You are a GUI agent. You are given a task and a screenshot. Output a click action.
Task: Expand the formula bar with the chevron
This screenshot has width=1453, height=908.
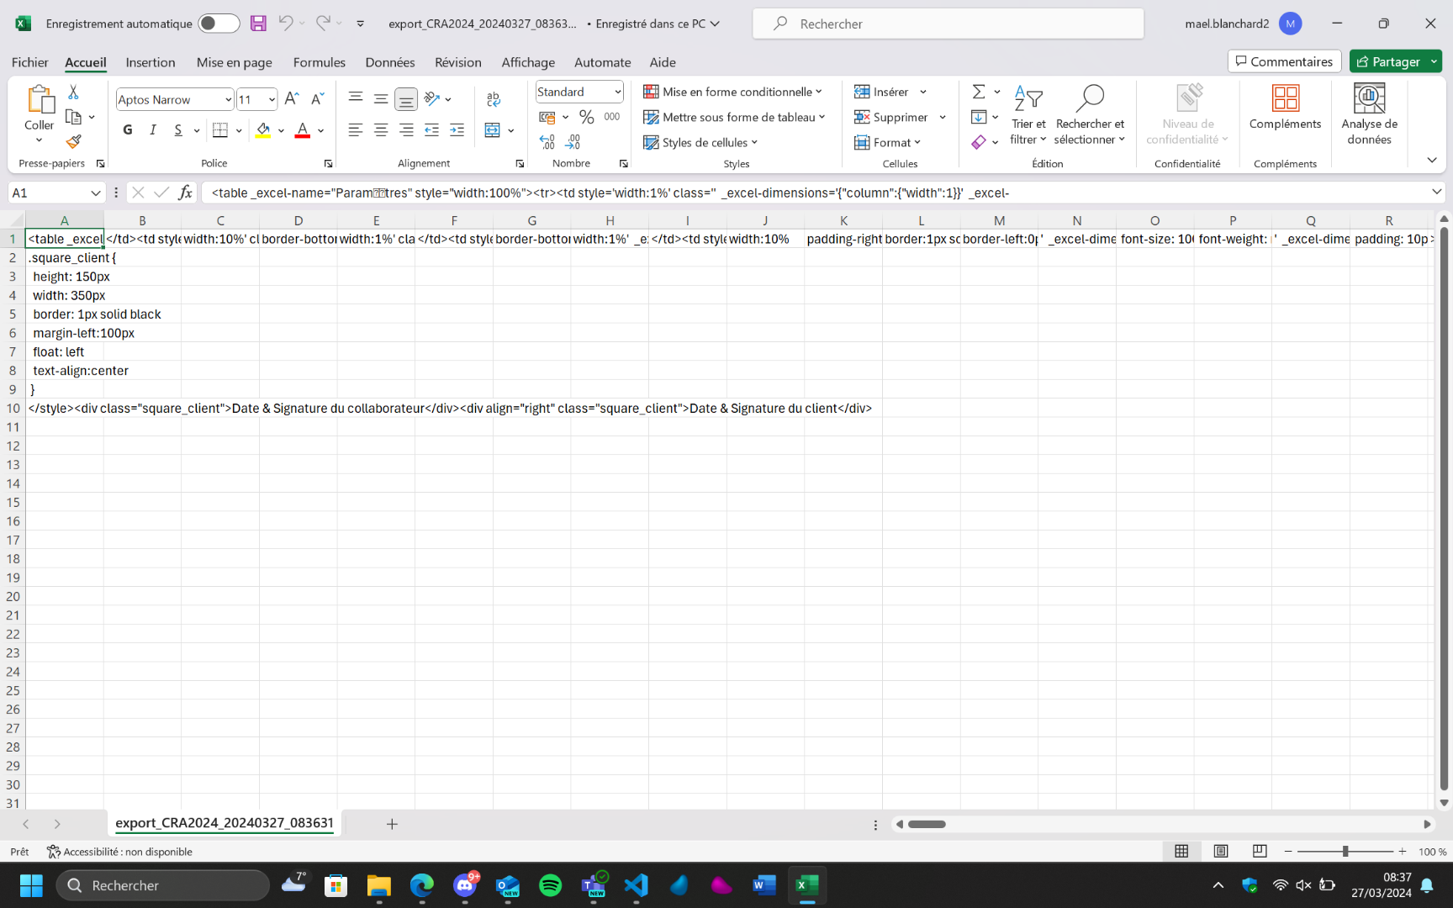[x=1436, y=193]
